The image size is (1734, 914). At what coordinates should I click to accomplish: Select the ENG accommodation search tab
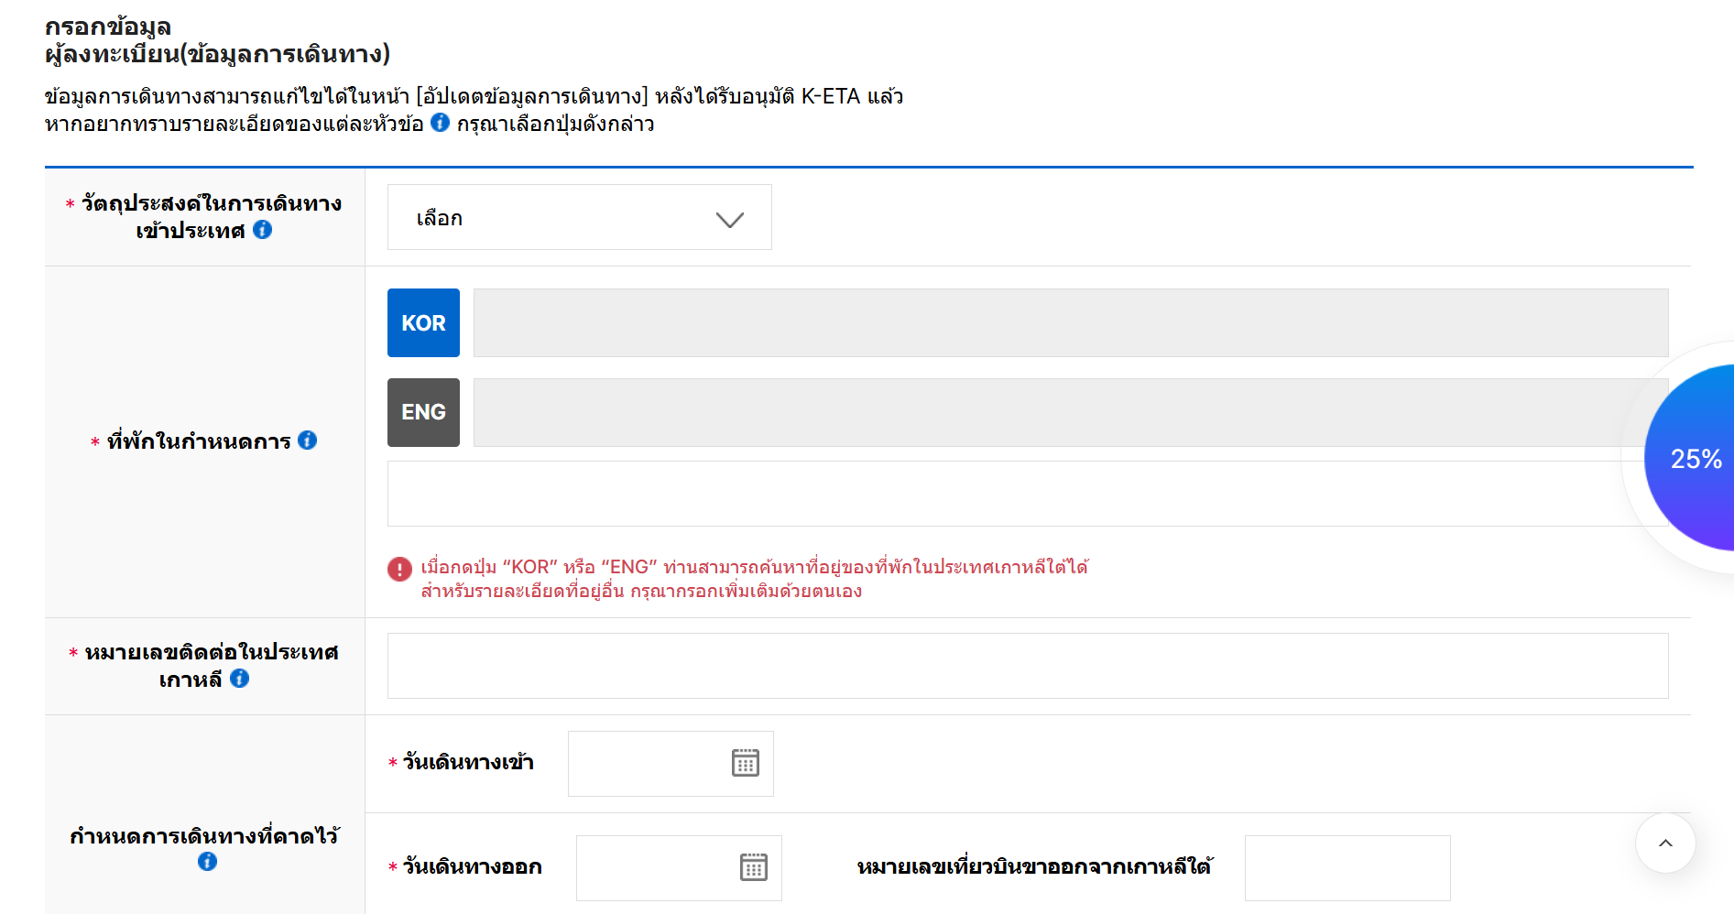[x=422, y=412]
